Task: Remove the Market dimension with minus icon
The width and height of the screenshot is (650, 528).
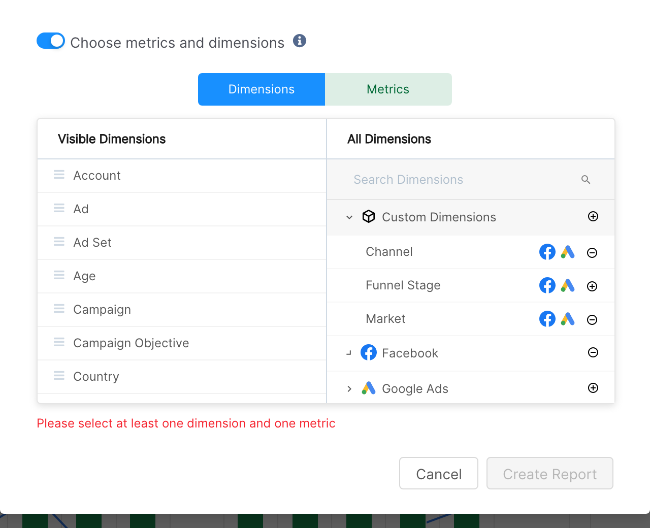Action: 592,320
